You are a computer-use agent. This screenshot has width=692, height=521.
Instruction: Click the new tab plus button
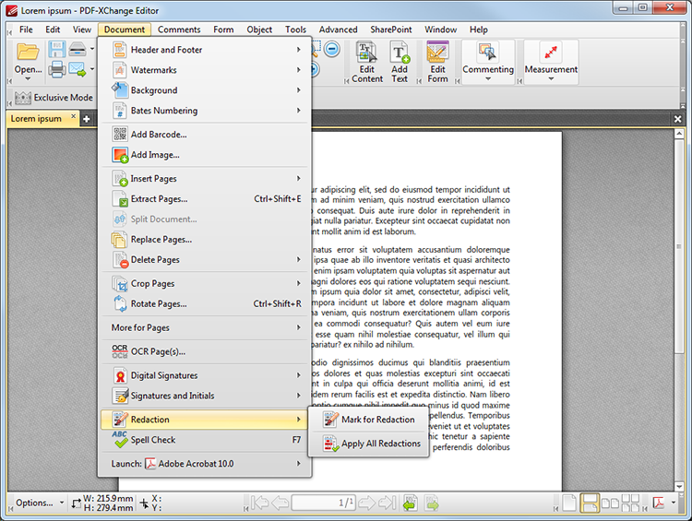coord(87,119)
